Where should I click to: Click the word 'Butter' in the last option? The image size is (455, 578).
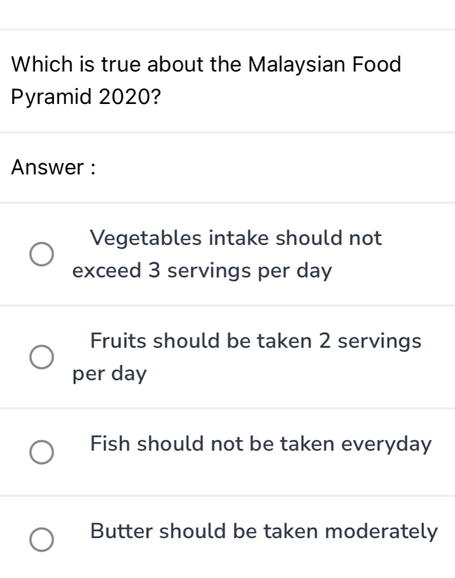pos(122,531)
